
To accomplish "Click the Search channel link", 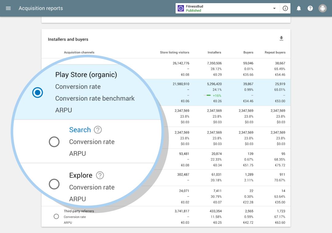I will click(x=80, y=130).
